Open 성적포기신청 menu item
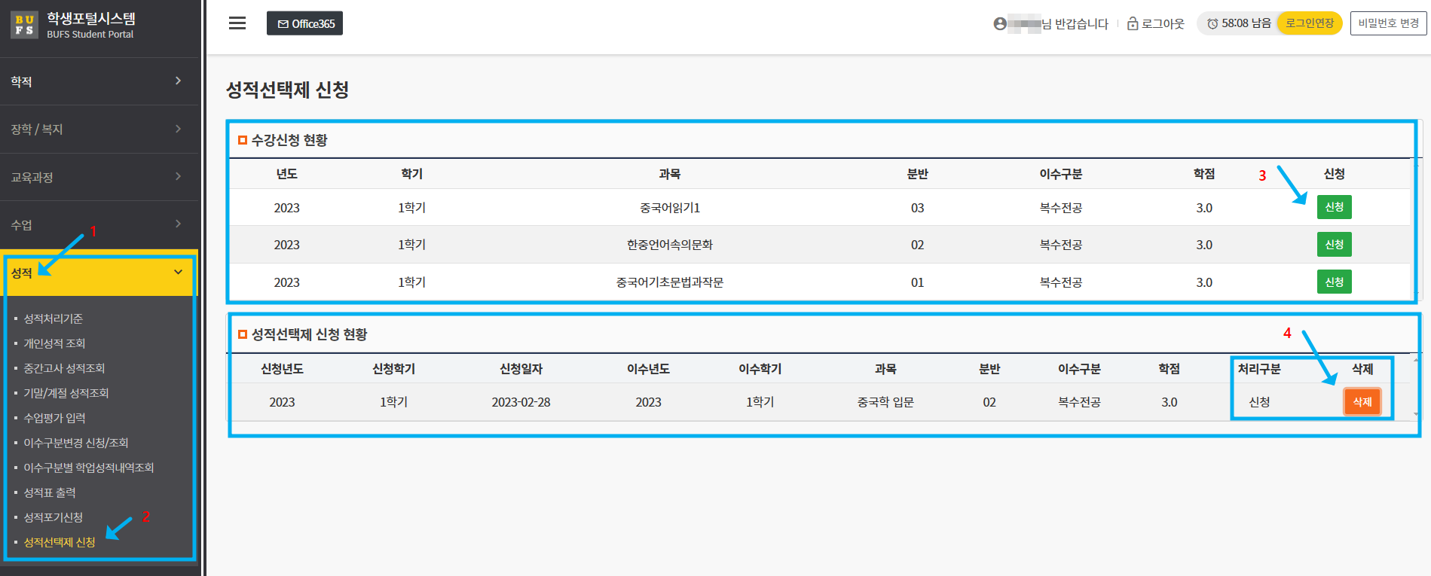This screenshot has height=576, width=1431. 54,517
